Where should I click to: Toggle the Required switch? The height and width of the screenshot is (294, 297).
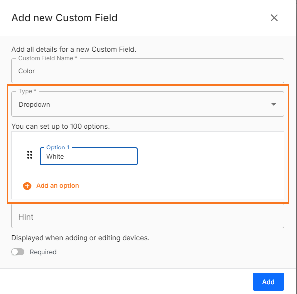18,252
